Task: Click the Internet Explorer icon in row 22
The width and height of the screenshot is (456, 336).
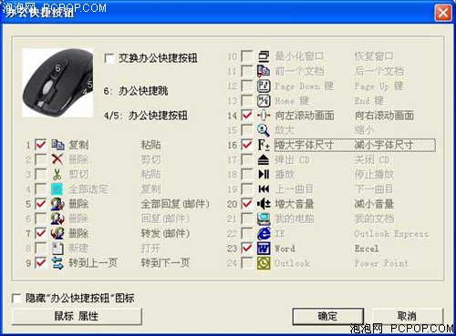Action: tap(264, 233)
